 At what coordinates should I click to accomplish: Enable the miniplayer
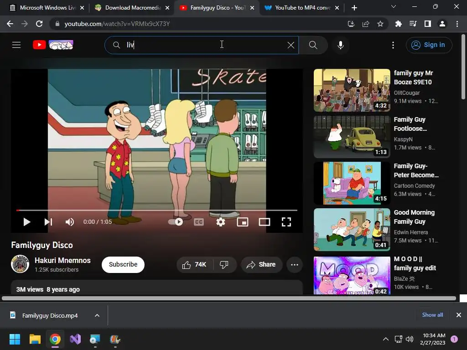[x=243, y=222]
